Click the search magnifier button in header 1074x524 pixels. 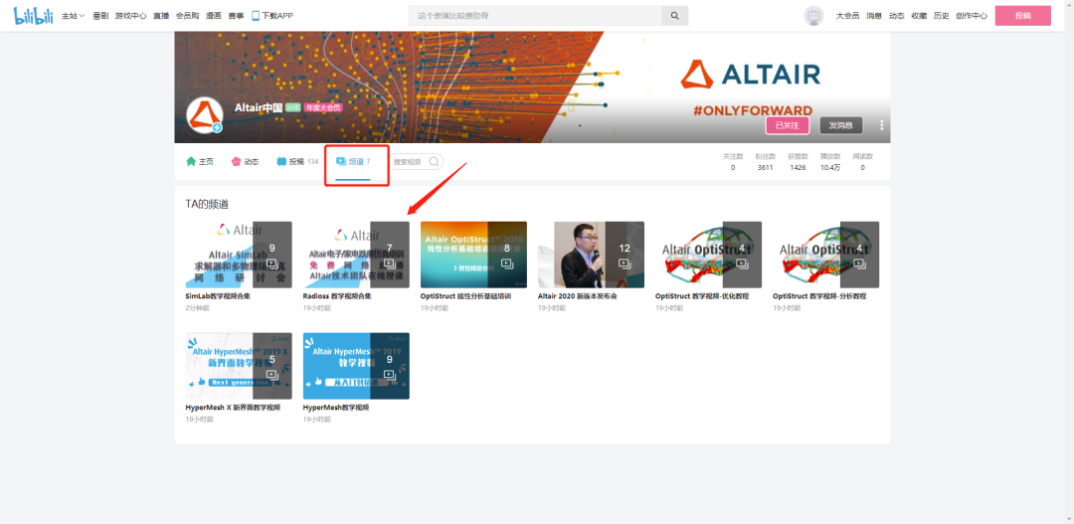(x=674, y=16)
